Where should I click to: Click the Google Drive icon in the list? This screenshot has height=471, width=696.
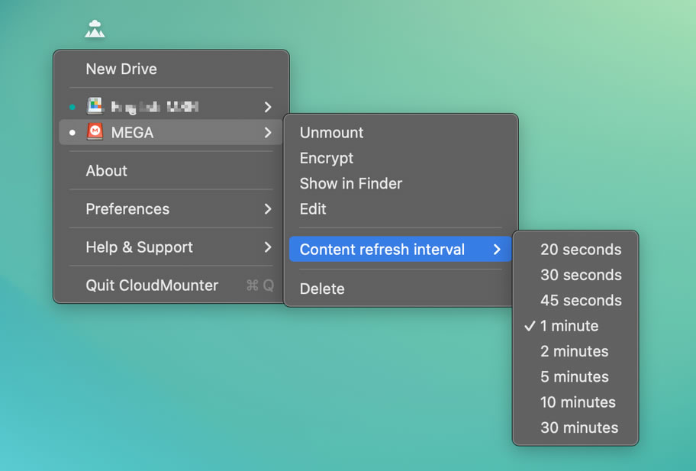[x=95, y=106]
